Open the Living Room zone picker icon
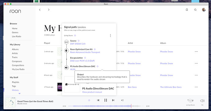Screen dimensions: 211x111 coord(191,101)
